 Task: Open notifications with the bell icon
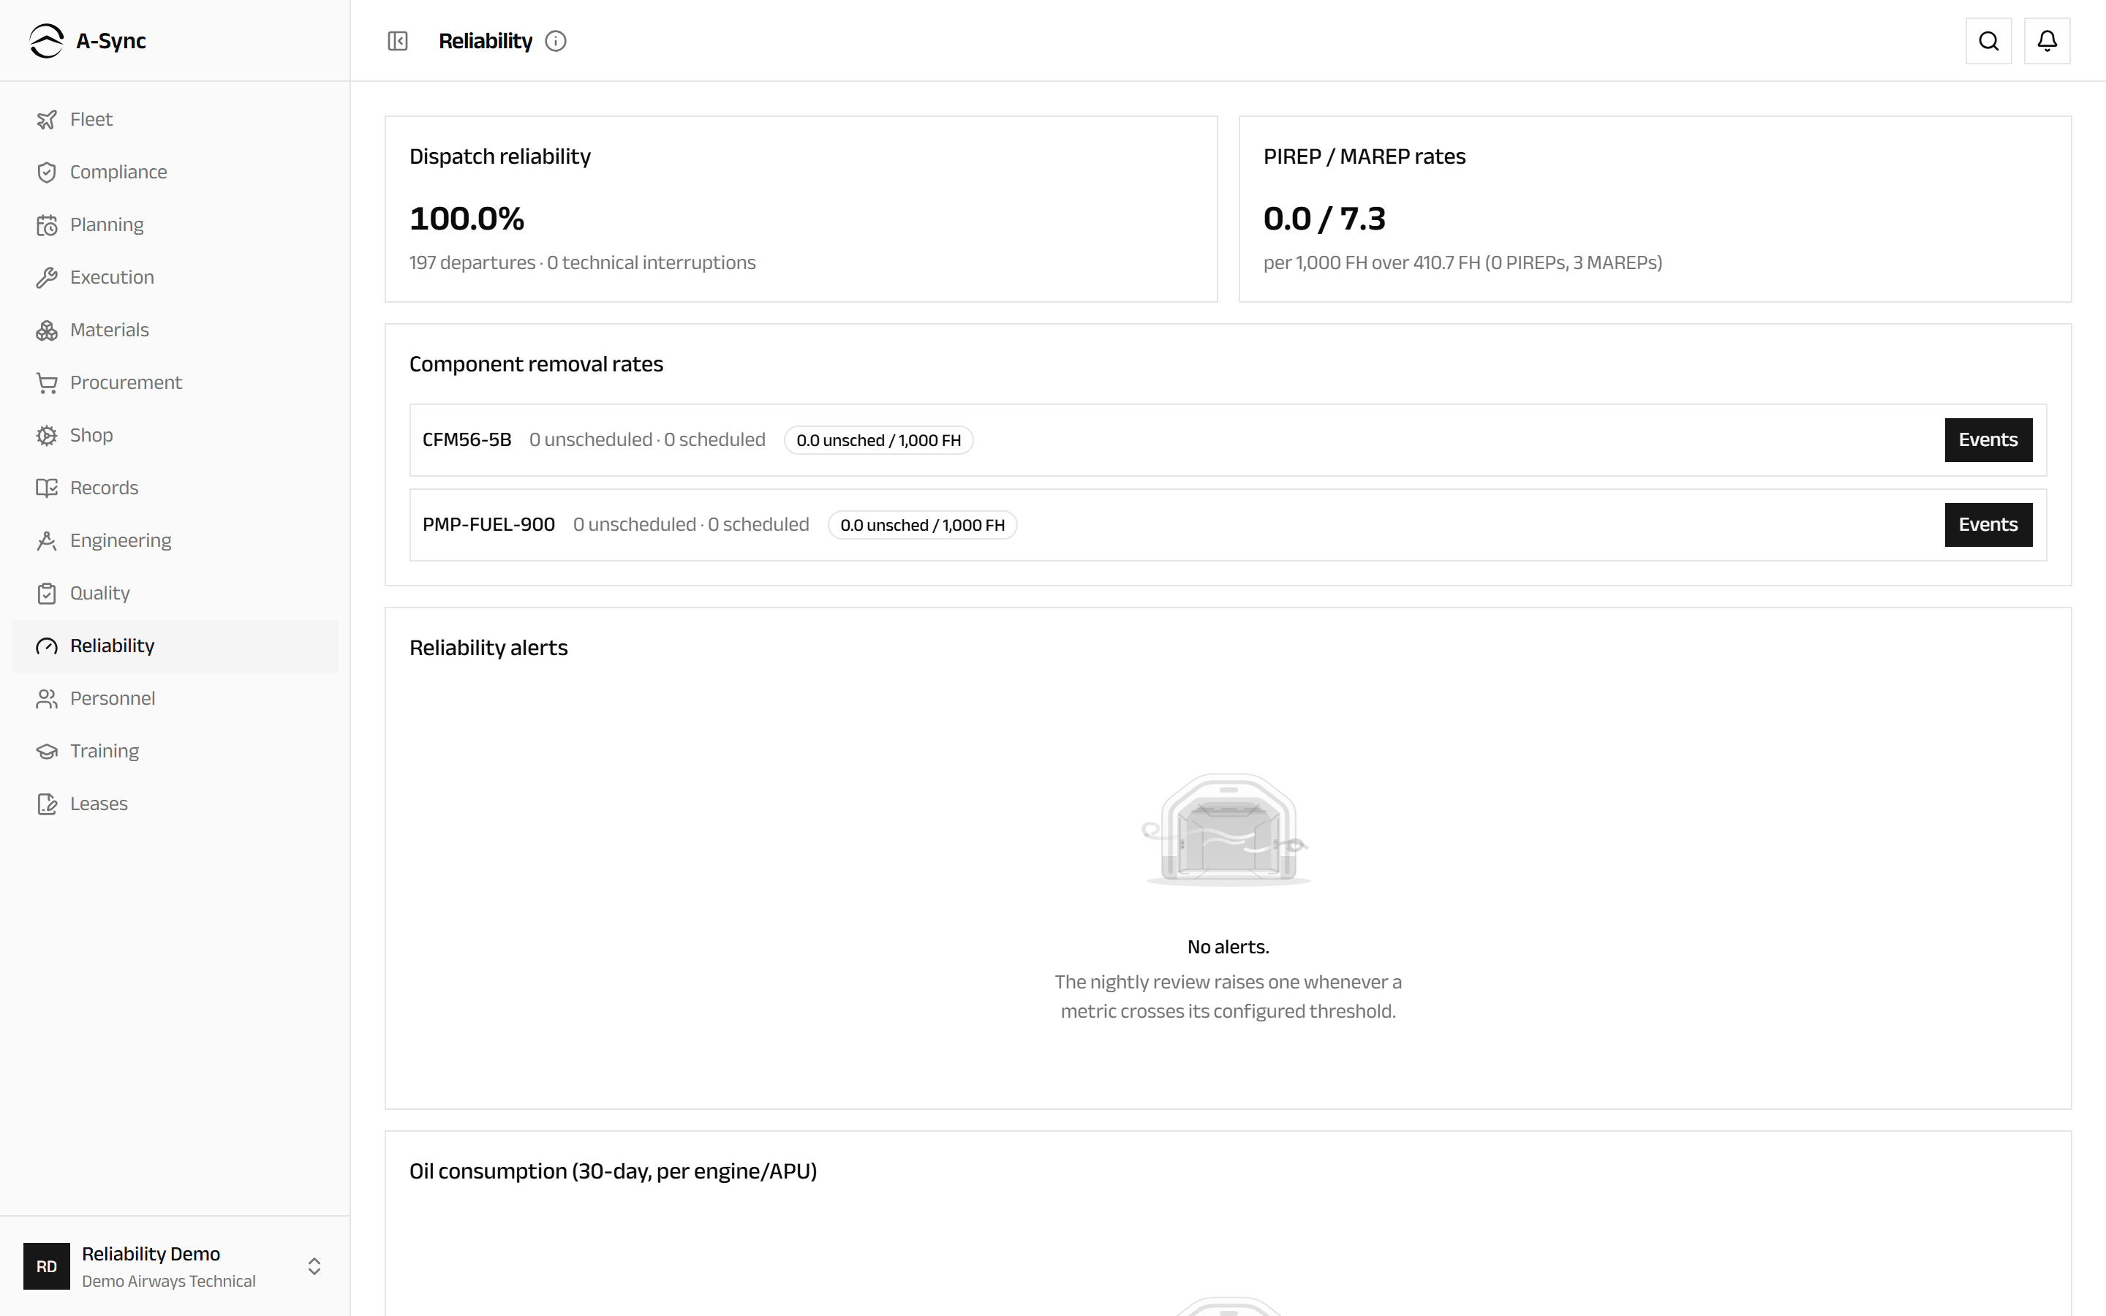point(2047,41)
